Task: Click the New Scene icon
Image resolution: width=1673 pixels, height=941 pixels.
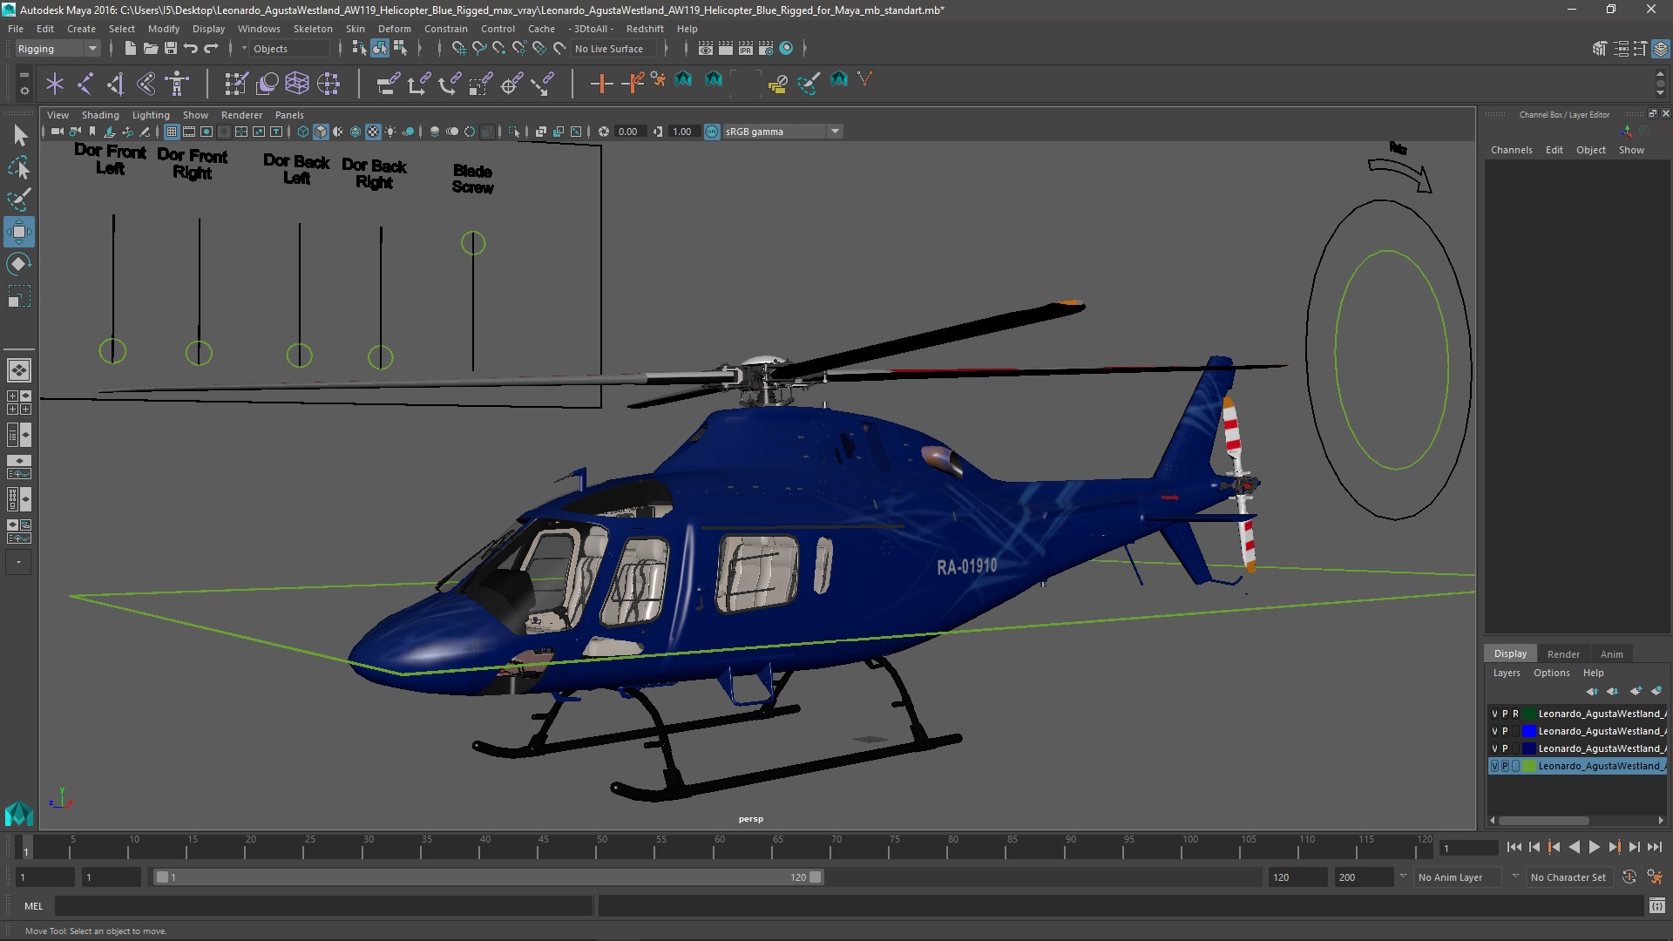Action: [130, 49]
